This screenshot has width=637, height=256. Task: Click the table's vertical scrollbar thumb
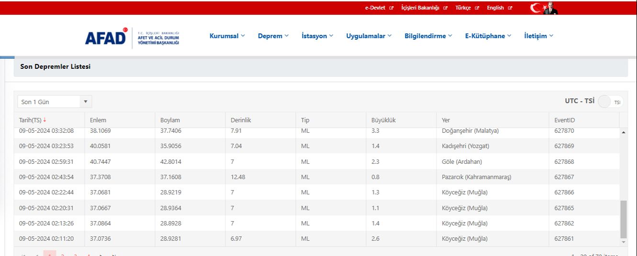click(623, 219)
